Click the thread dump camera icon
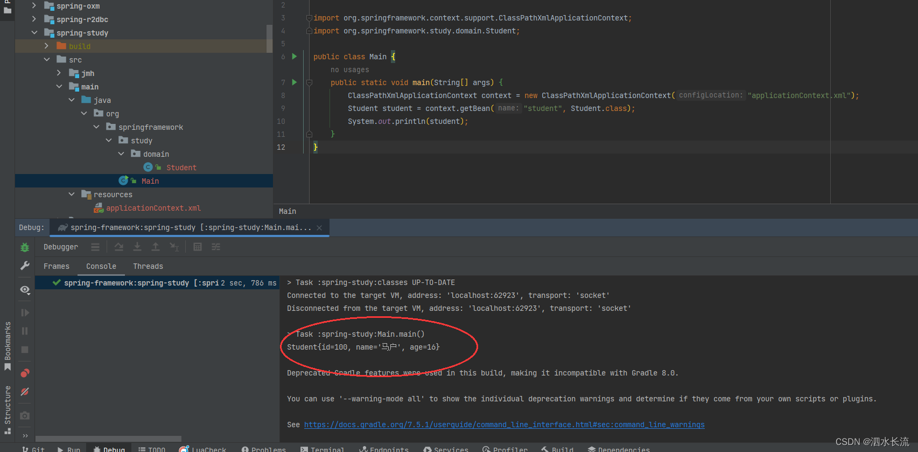Image resolution: width=918 pixels, height=452 pixels. tap(25, 415)
